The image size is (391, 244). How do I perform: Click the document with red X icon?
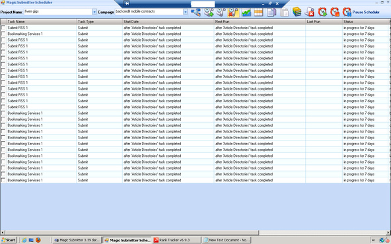click(310, 12)
